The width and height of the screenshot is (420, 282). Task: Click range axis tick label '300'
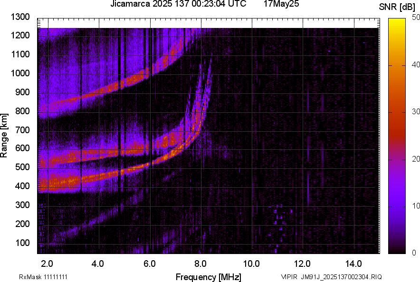pyautogui.click(x=22, y=205)
